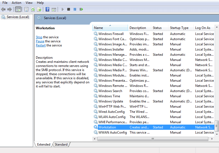Open Properties from the toolbar icon
The image size is (219, 153).
pyautogui.click(x=26, y=9)
